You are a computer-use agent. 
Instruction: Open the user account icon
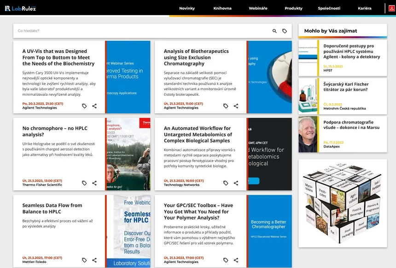[391, 8]
